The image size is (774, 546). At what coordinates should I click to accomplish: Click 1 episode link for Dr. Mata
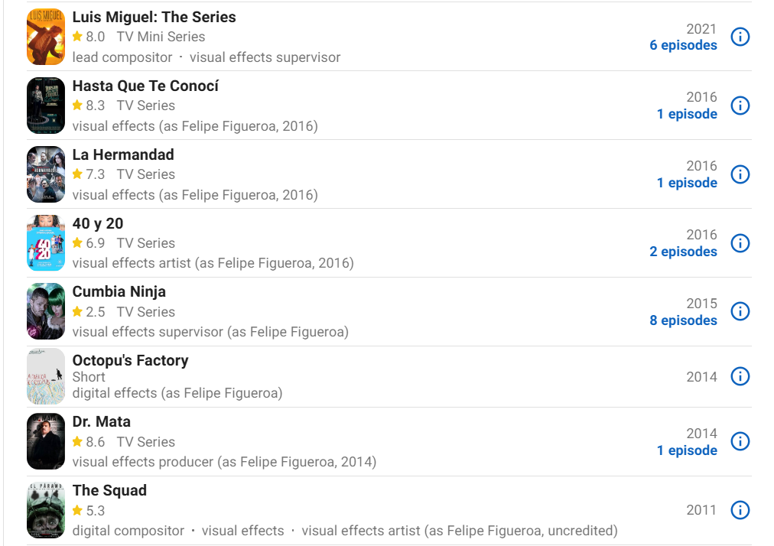pos(687,450)
